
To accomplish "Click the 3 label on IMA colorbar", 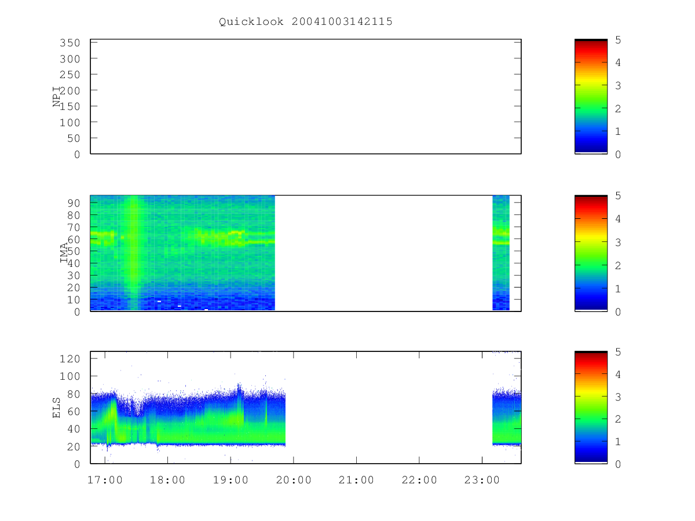I will click(x=618, y=242).
